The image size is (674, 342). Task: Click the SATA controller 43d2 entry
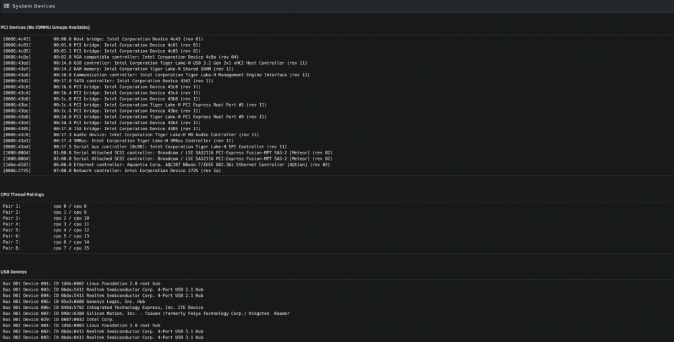tap(109, 81)
